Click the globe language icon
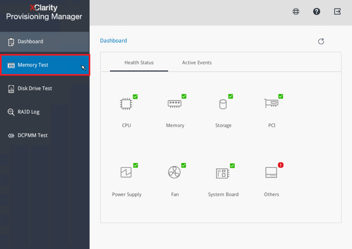352x249 pixels. pyautogui.click(x=296, y=12)
